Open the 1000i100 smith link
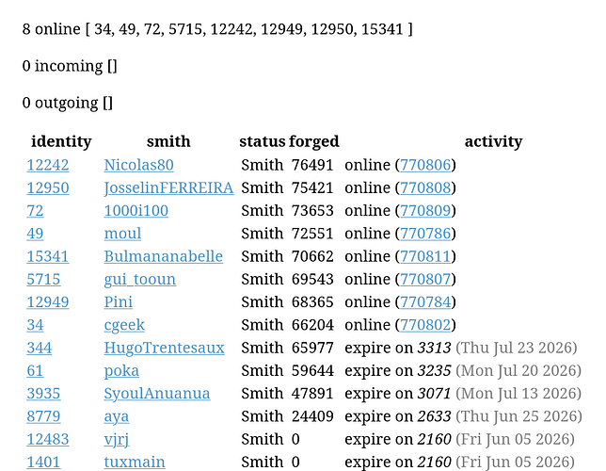 point(136,211)
